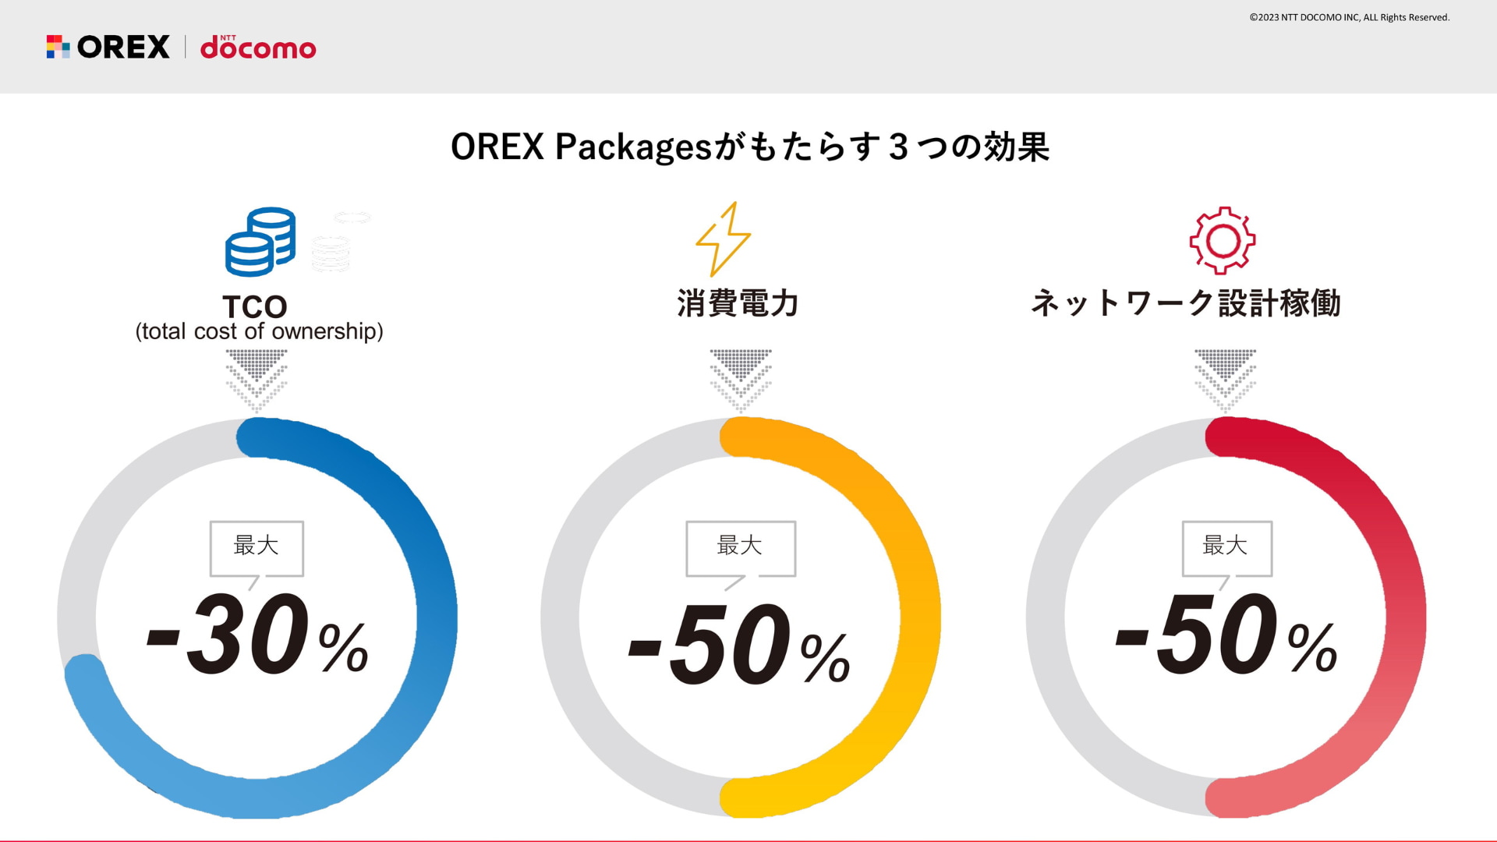Click the dotted arrow under ネットワーク設計稼働

point(1225,378)
